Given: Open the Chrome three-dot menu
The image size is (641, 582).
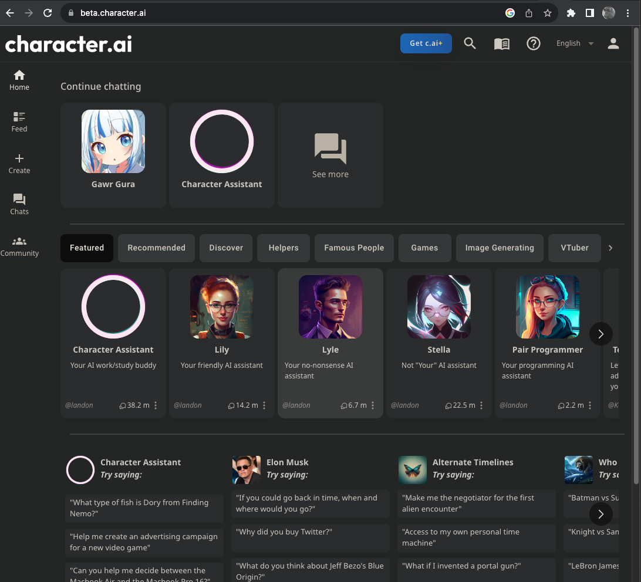Looking at the screenshot, I should coord(627,13).
